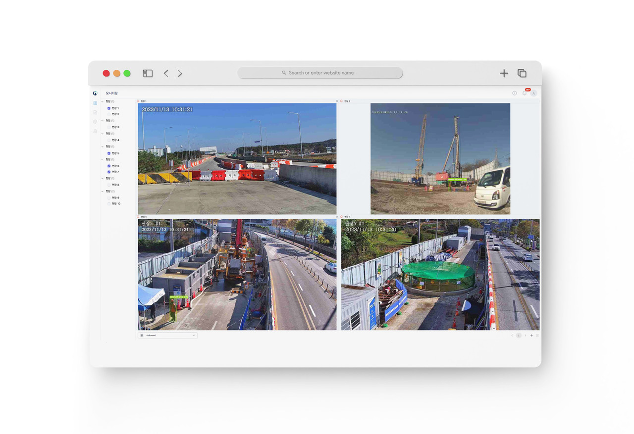Uncheck the 현장 7 checkbox
The height and width of the screenshot is (434, 634).
(x=109, y=172)
